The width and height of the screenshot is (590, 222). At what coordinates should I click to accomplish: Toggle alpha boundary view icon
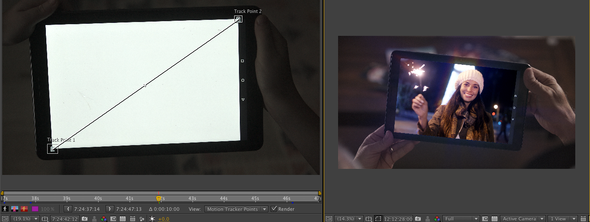15,209
